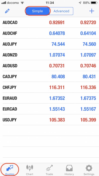Open the Chart tab candlestick icon
Image resolution: width=99 pixels, height=176 pixels.
click(x=30, y=168)
